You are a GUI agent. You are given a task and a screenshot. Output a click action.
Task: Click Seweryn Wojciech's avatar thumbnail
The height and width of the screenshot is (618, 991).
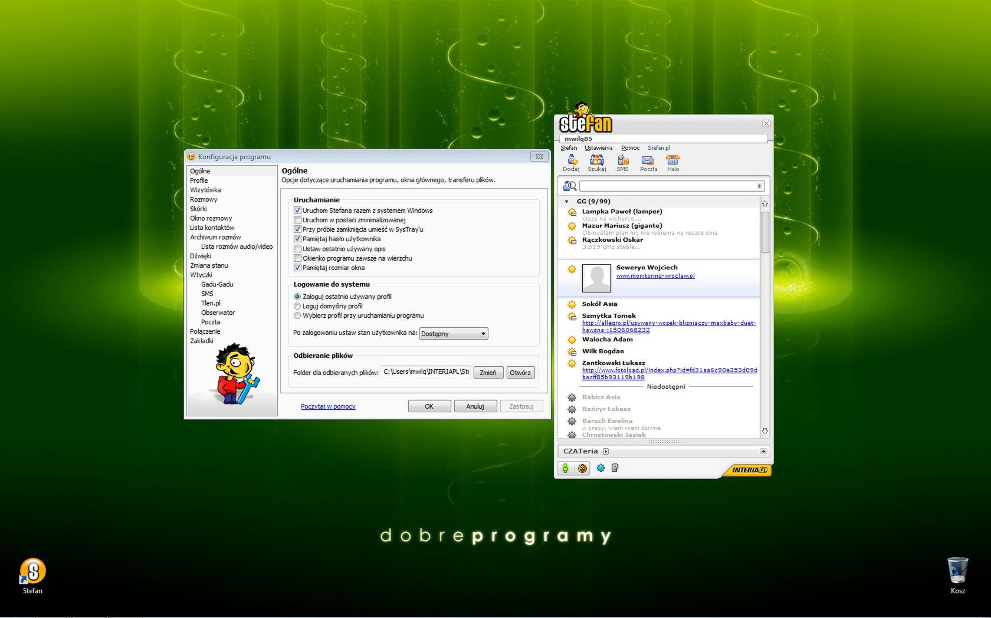(596, 278)
